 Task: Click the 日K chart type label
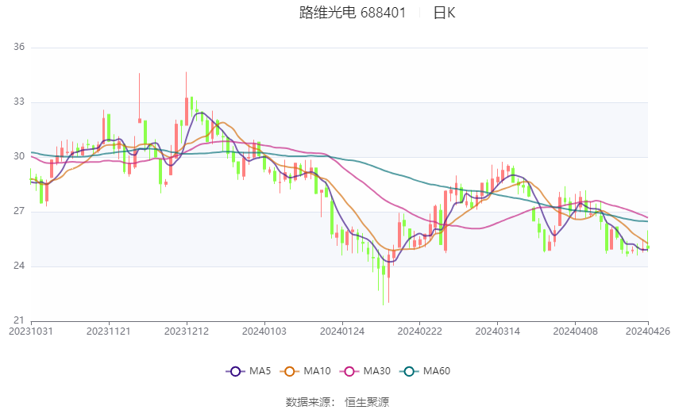444,13
